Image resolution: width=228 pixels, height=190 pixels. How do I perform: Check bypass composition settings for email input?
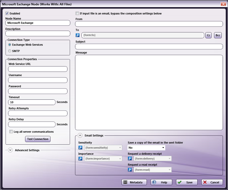tap(77, 13)
